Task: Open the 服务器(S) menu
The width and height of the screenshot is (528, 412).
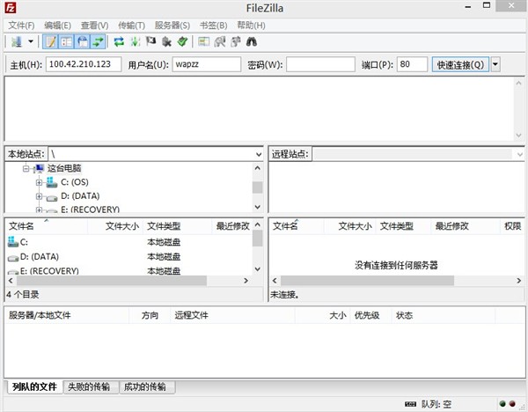Action: [172, 26]
